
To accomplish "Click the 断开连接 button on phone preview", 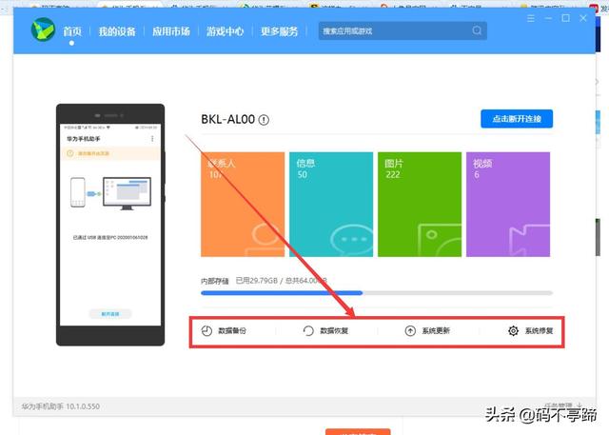I will coord(110,314).
